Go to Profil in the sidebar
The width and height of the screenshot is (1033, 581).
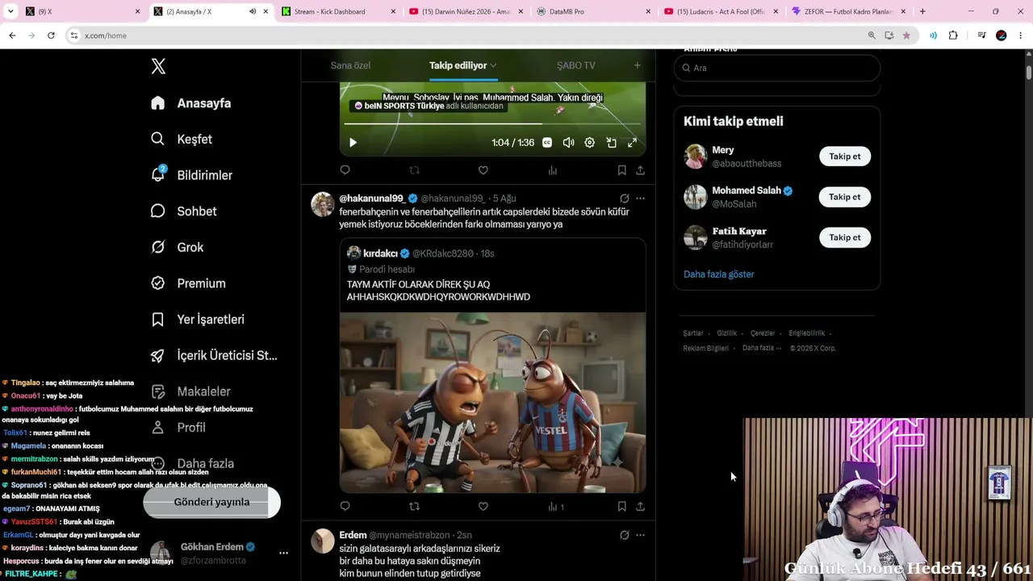[x=178, y=428]
